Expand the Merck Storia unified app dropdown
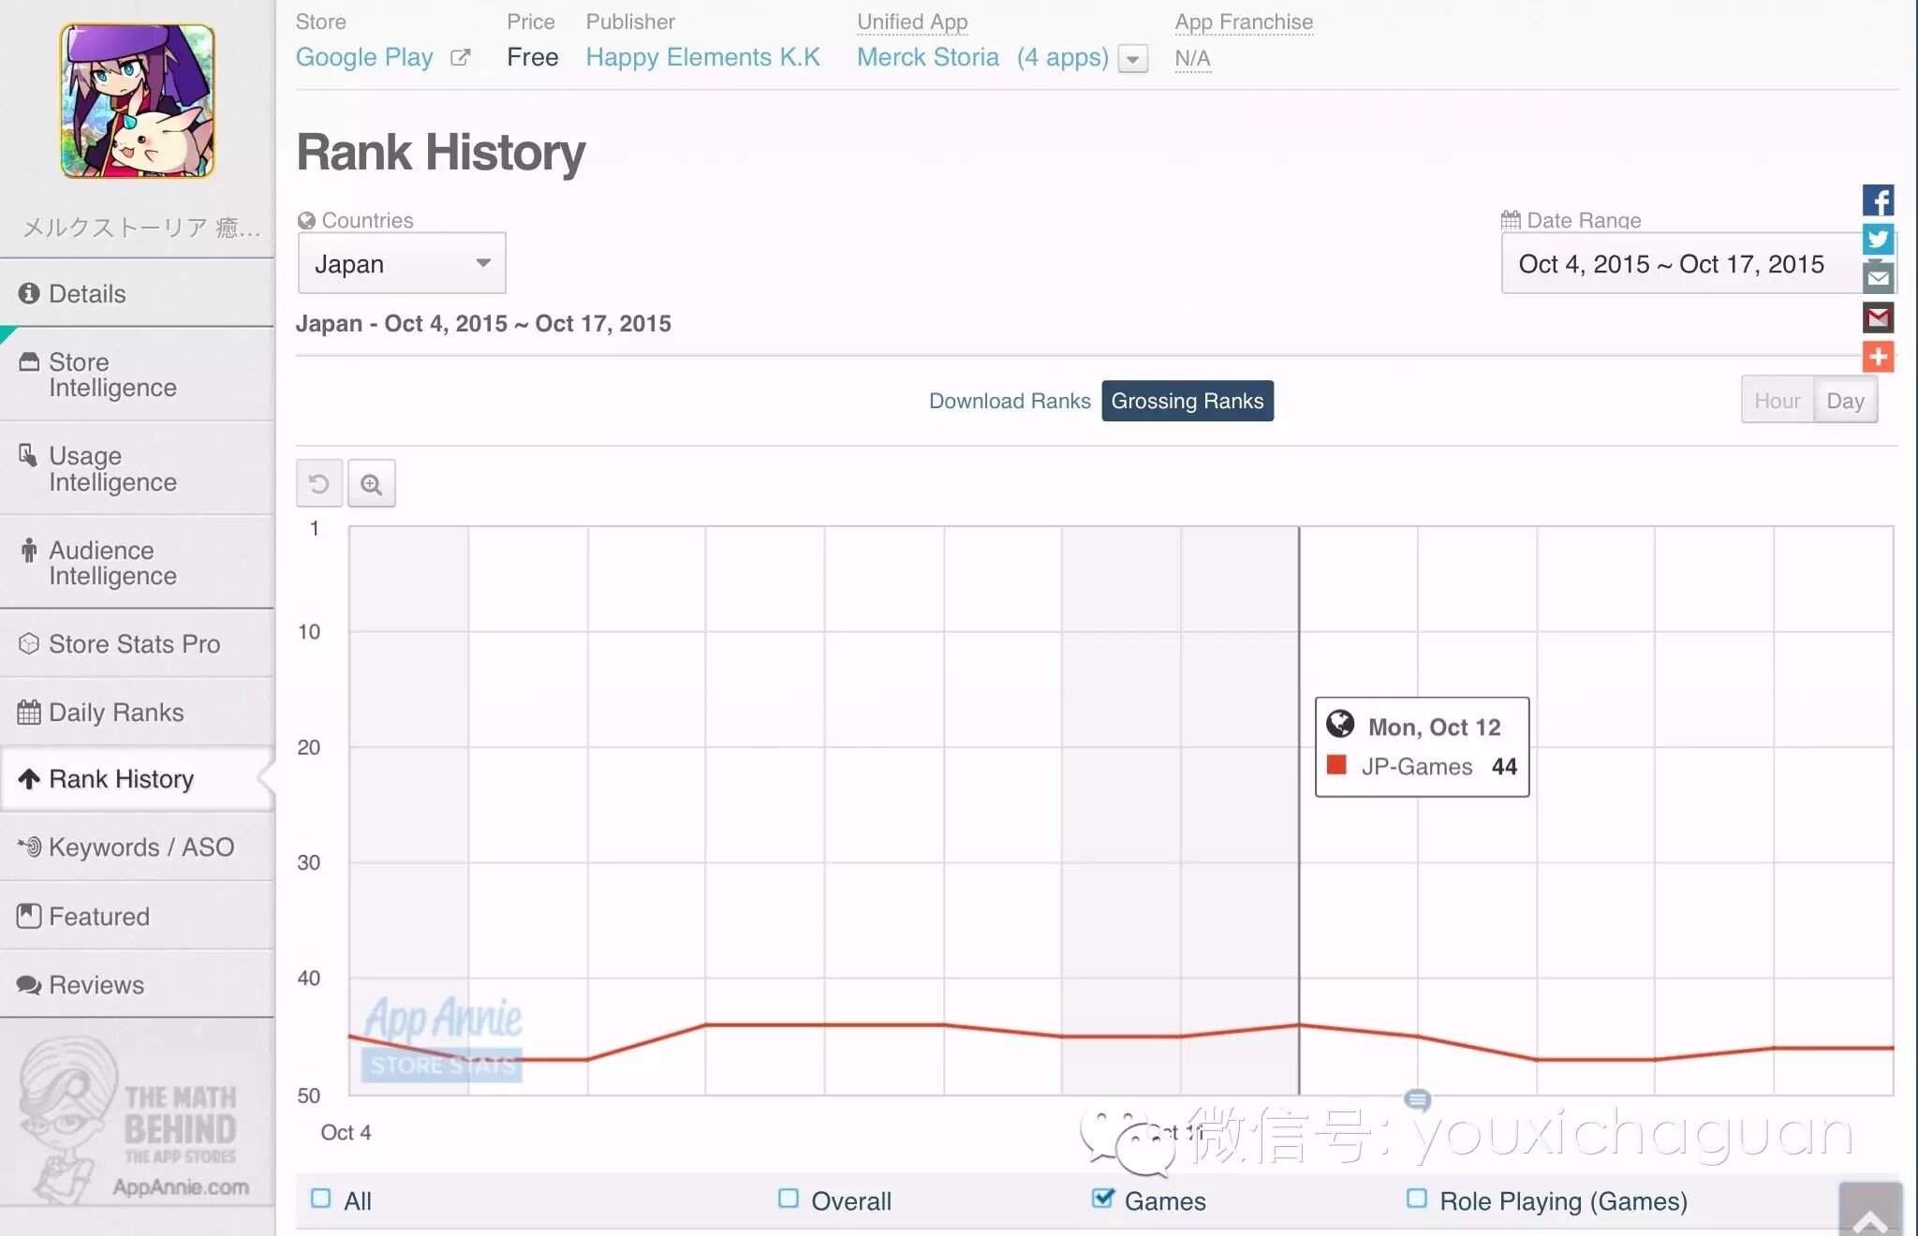This screenshot has width=1918, height=1236. coord(1133,59)
